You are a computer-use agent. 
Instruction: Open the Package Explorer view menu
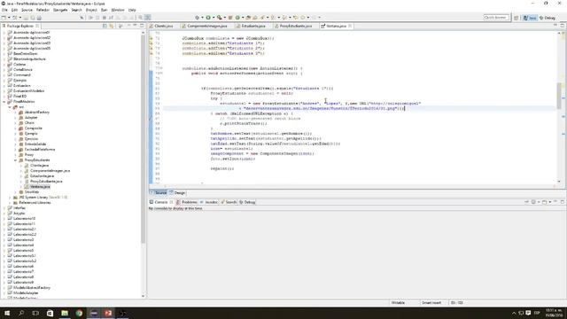point(128,26)
